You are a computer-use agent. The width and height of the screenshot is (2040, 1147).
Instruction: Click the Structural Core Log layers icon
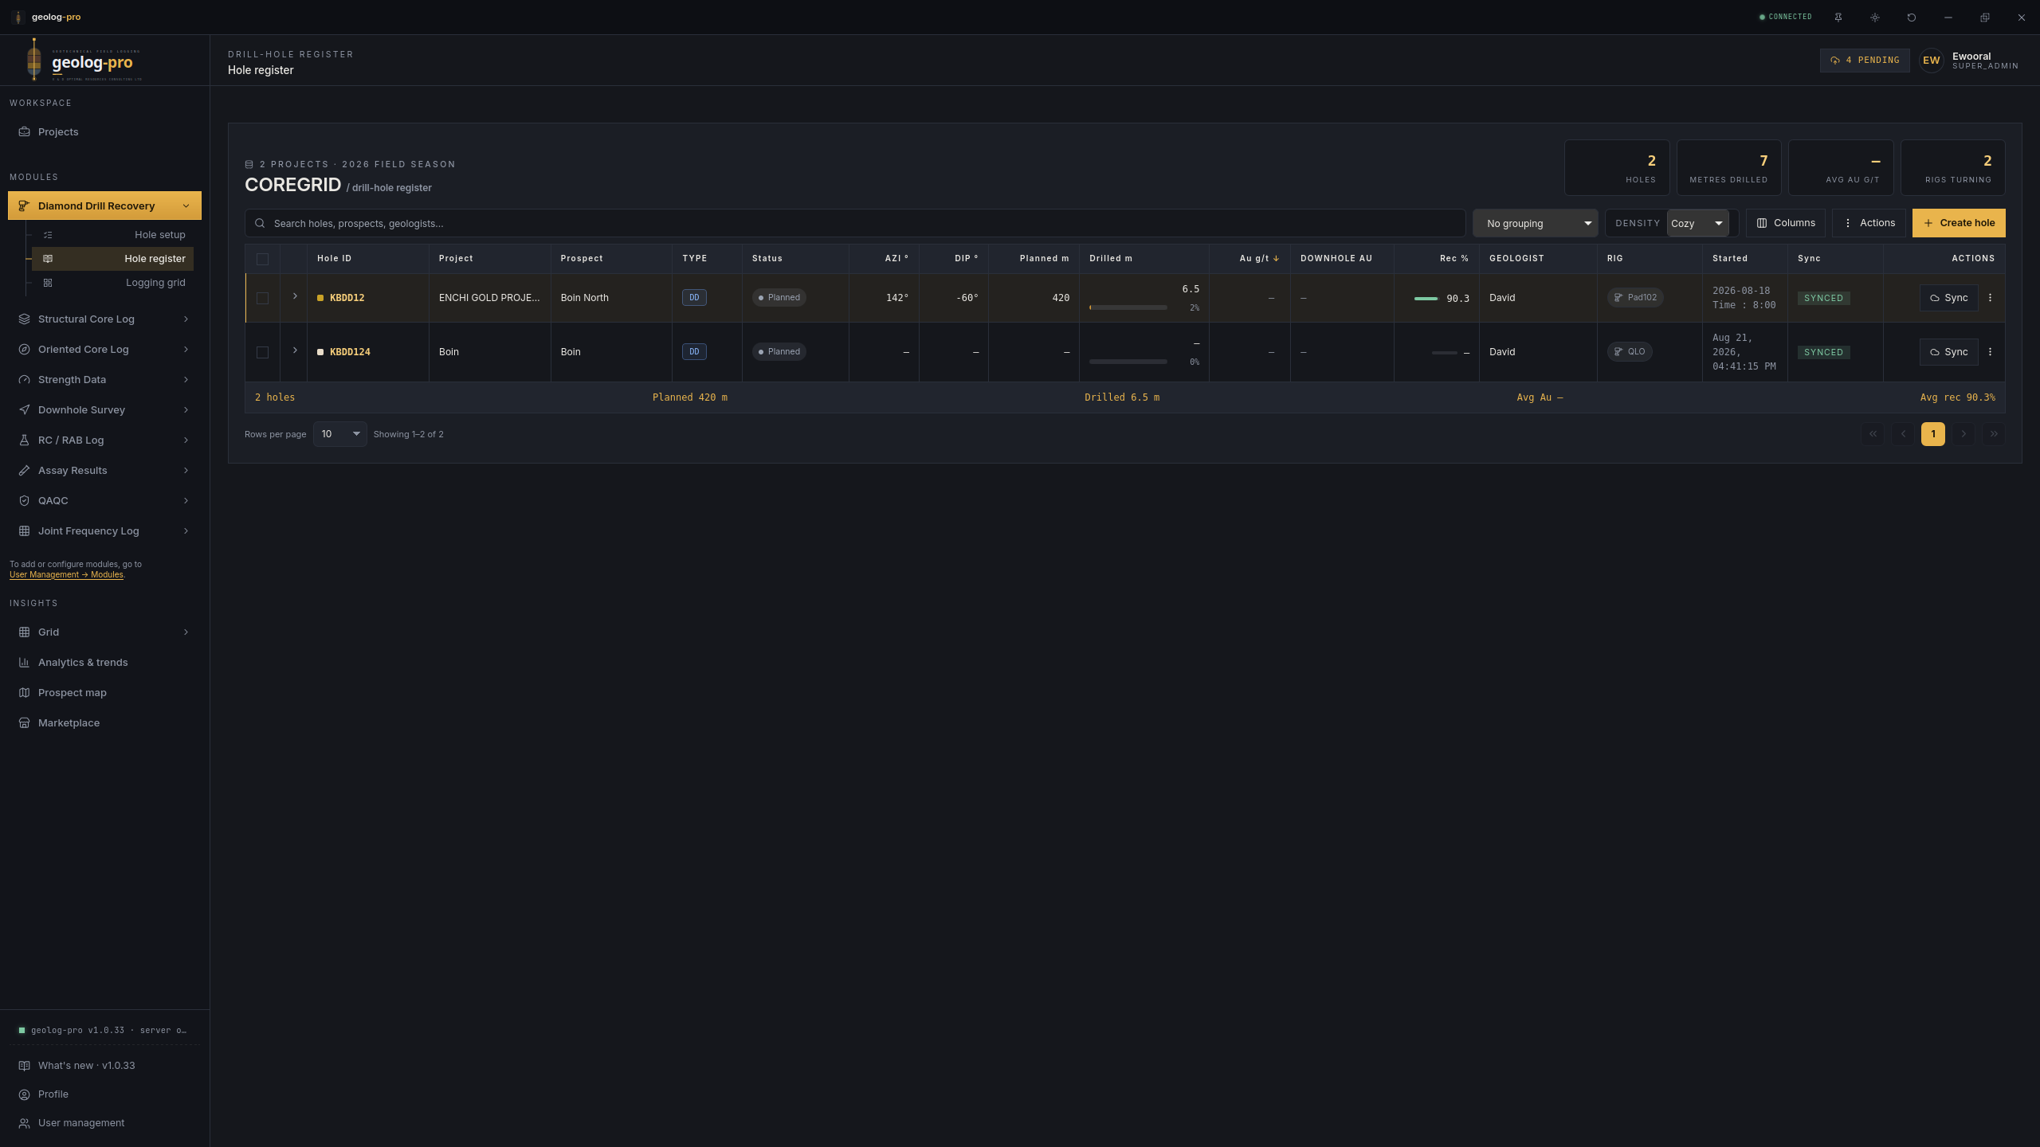[x=24, y=319]
